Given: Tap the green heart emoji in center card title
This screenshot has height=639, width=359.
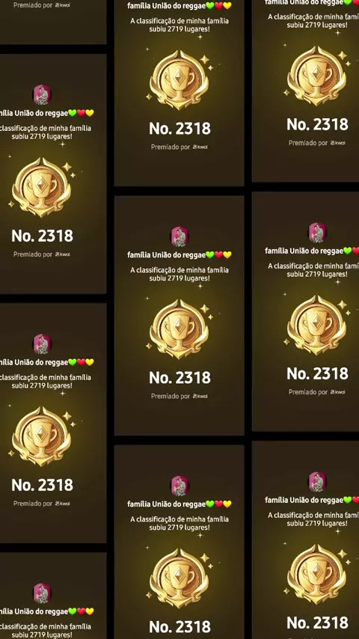Looking at the screenshot, I should point(210,255).
